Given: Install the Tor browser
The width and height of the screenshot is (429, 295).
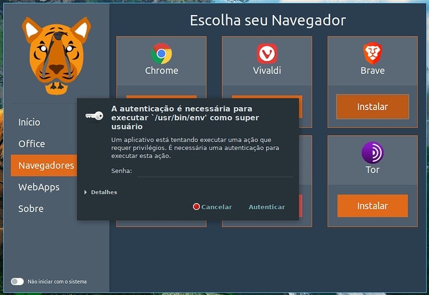Looking at the screenshot, I should (372, 206).
